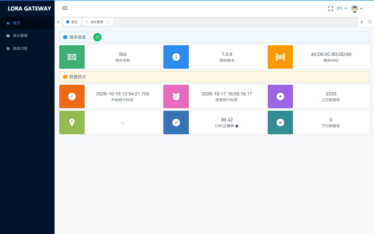Click the help question mark beside CRC正确率
This screenshot has width=374, height=234.
tap(237, 126)
